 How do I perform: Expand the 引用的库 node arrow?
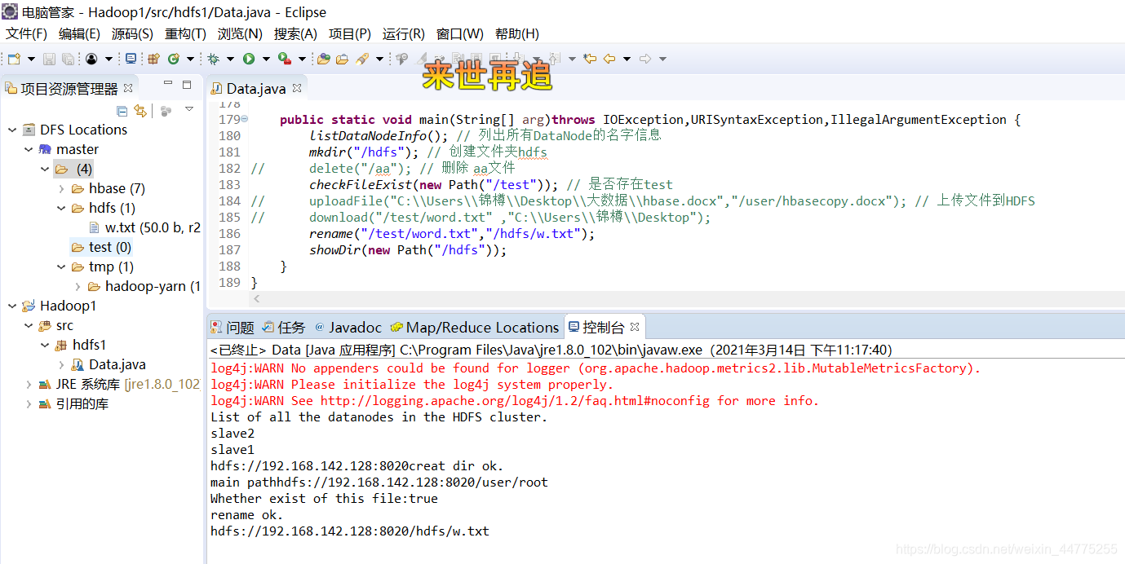point(29,403)
